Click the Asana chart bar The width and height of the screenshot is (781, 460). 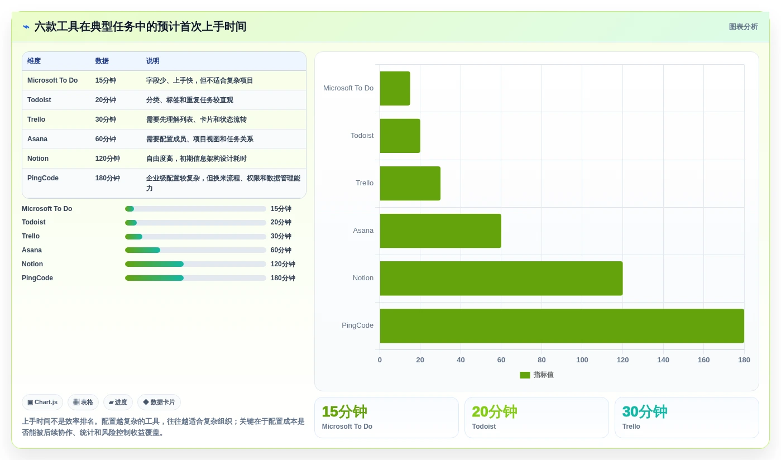[440, 231]
